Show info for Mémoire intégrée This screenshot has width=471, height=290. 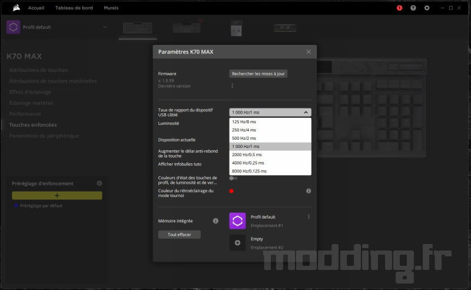click(x=215, y=221)
